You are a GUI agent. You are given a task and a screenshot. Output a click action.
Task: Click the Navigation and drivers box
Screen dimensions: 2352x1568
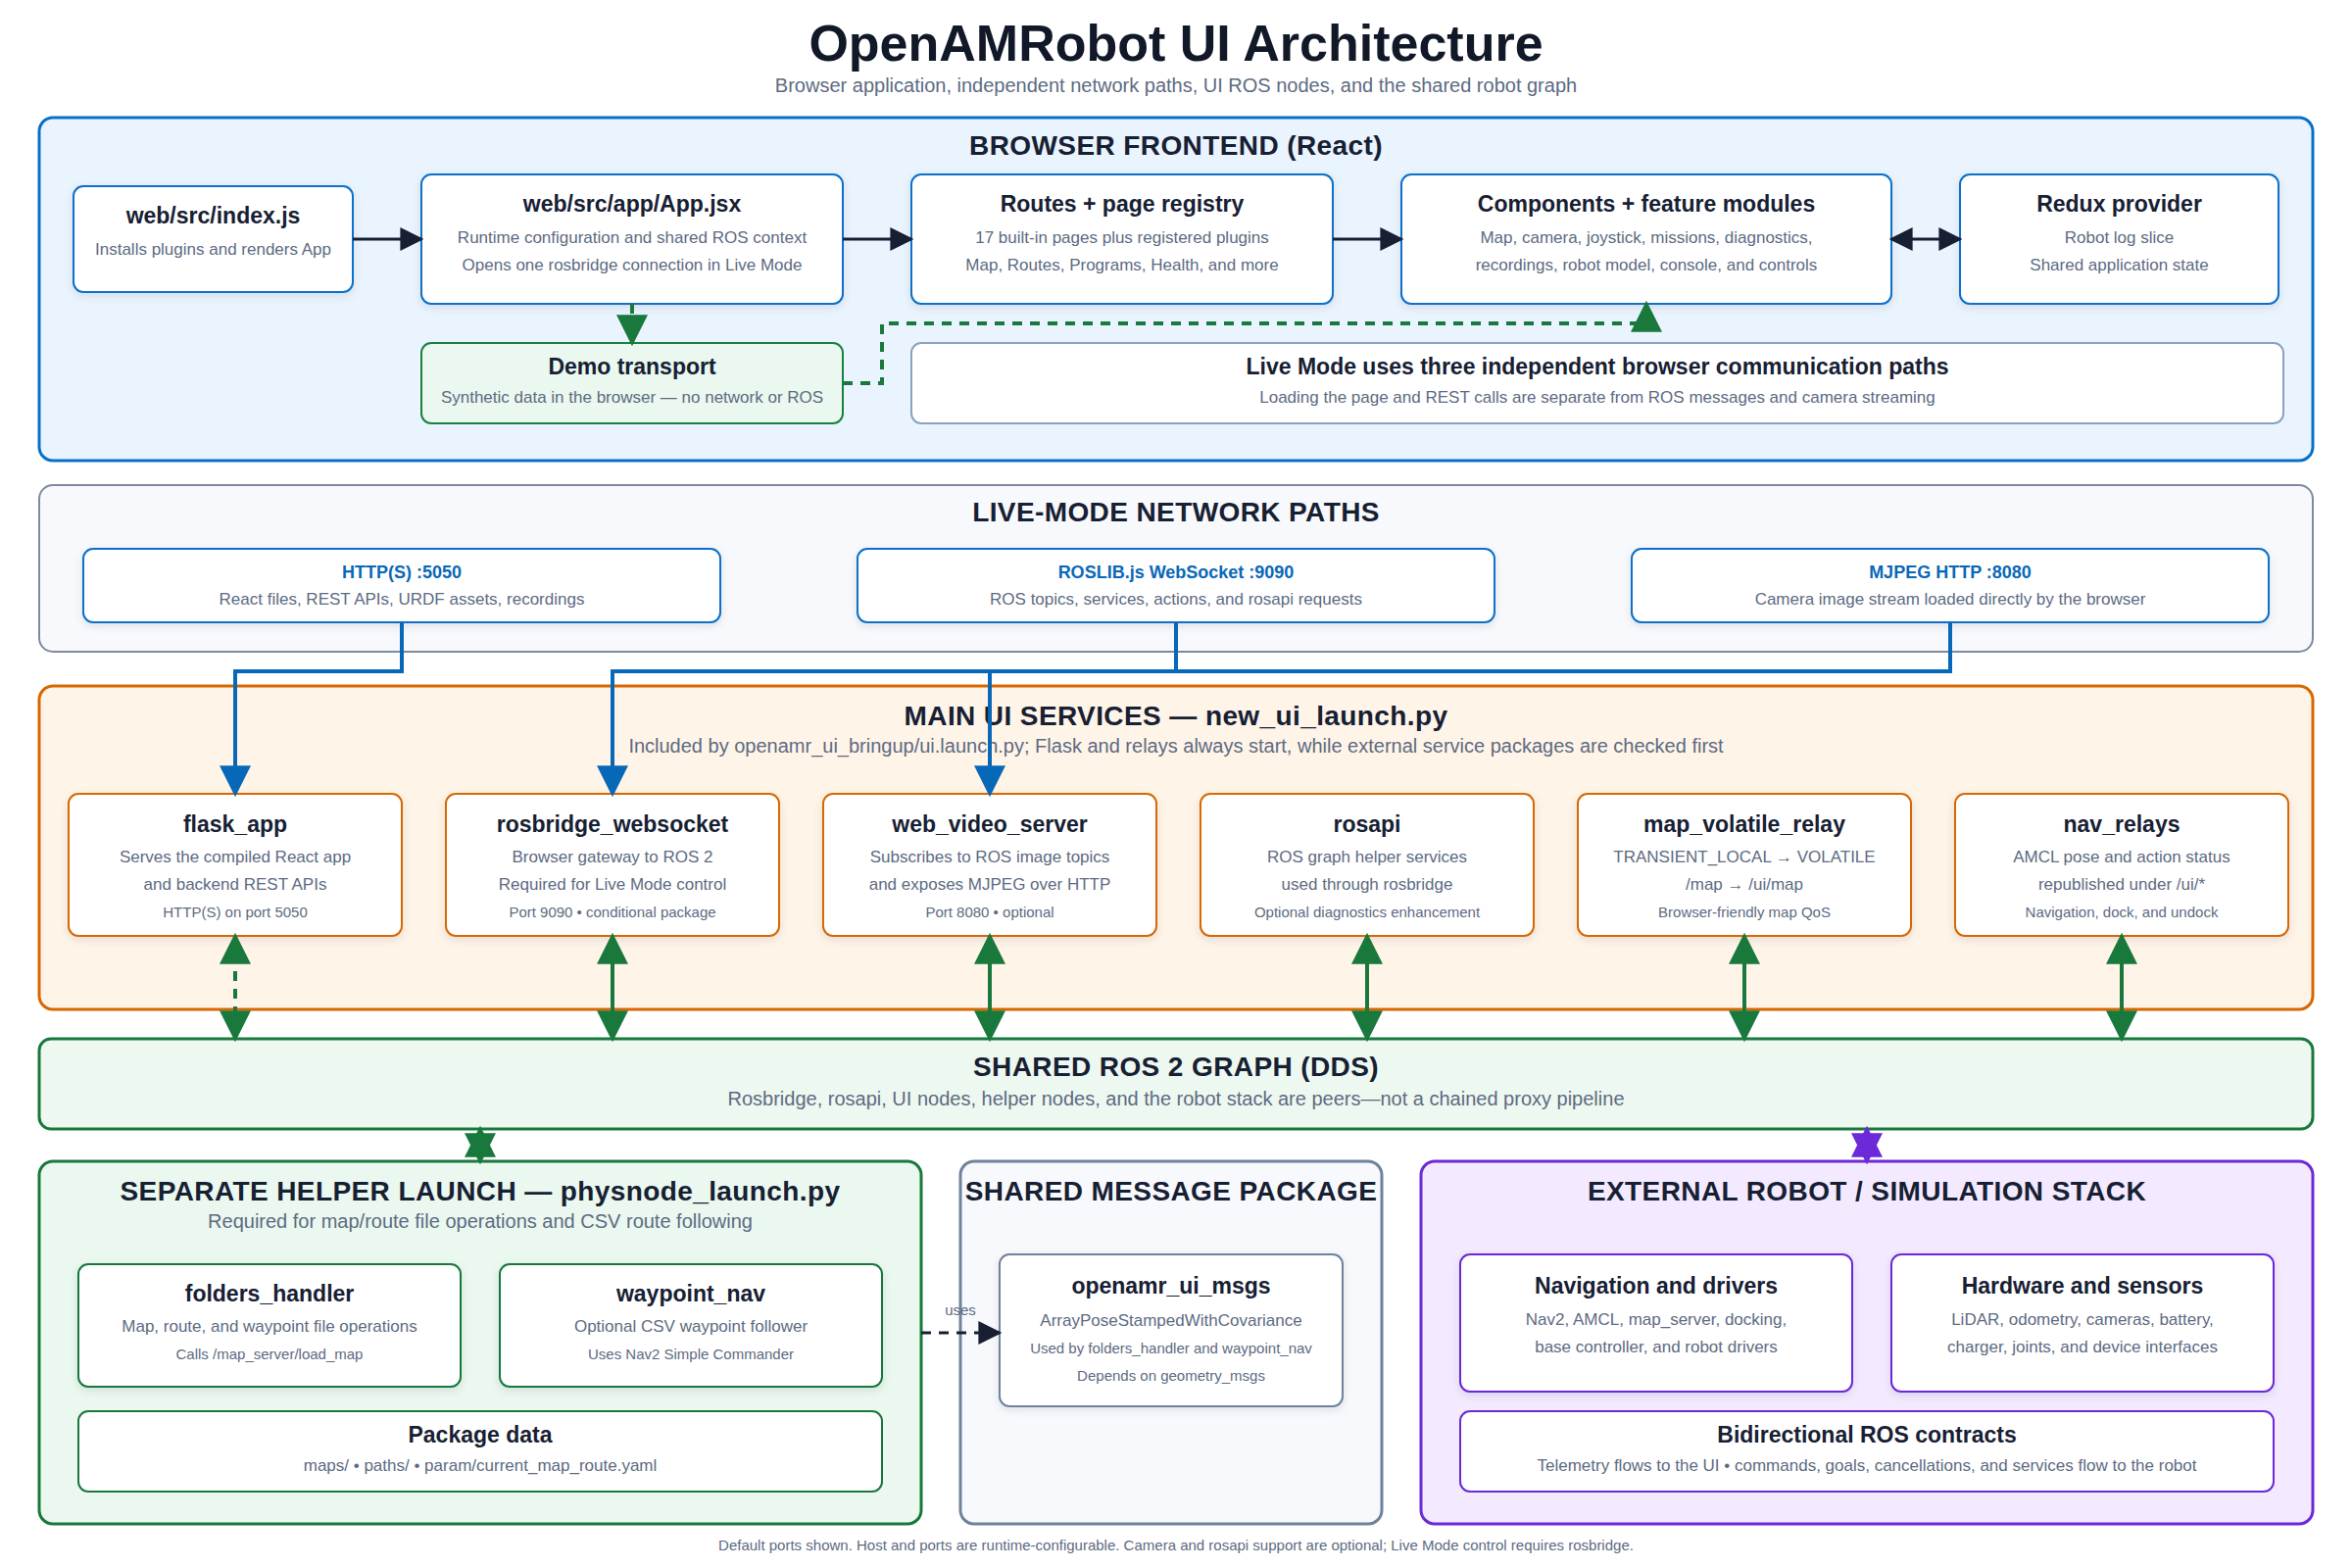coord(1656,1323)
